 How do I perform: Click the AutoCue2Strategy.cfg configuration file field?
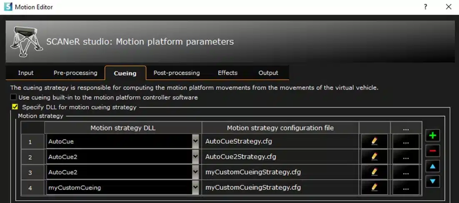pos(280,157)
